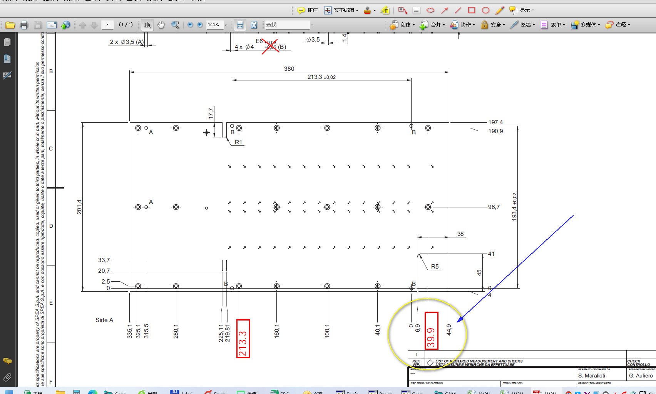Select the rubber Stamp tool
The width and height of the screenshot is (656, 394).
(367, 10)
